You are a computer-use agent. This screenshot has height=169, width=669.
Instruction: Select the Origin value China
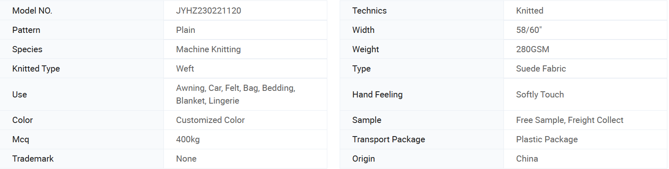(527, 159)
